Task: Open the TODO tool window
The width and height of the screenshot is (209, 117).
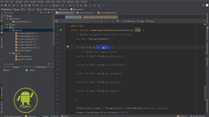Action: 65,116
